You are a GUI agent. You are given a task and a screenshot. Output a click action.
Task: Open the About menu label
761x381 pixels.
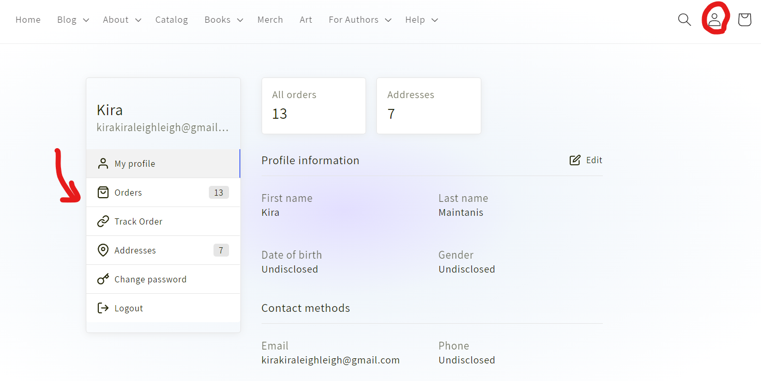pyautogui.click(x=116, y=20)
